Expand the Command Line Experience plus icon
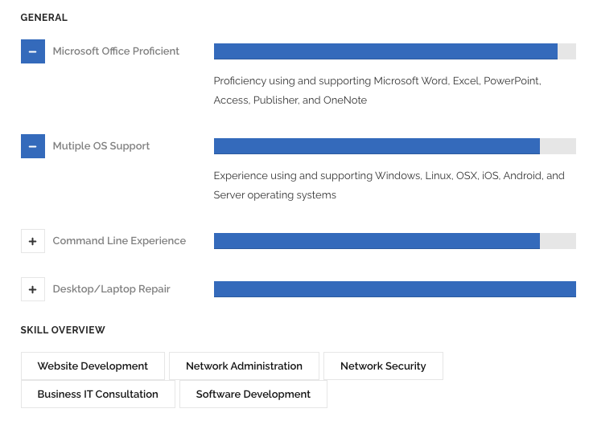Viewport: 593px width, 421px height. [32, 241]
